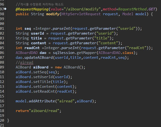This screenshot has height=127, width=161.
Task: Click the closing brace on line 20
Action: coord(8,120)
